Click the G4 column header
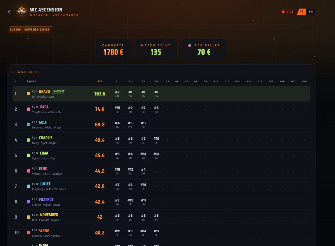 tap(156, 82)
